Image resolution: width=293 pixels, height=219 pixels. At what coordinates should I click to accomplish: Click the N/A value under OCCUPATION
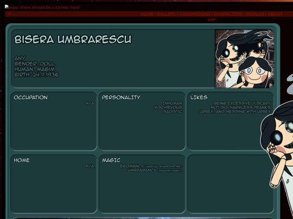click(90, 103)
